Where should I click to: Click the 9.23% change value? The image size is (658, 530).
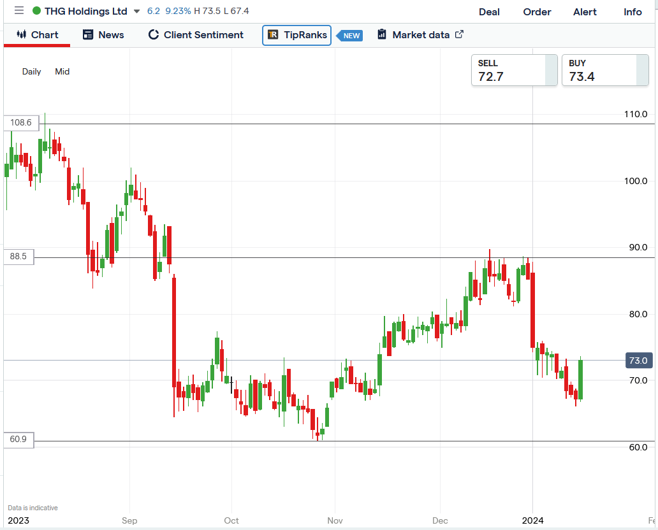pos(178,11)
